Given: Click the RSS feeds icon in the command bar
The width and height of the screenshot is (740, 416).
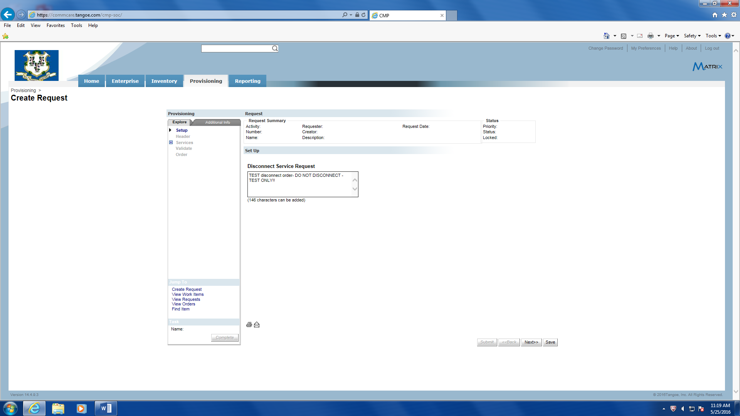Looking at the screenshot, I should (624, 36).
